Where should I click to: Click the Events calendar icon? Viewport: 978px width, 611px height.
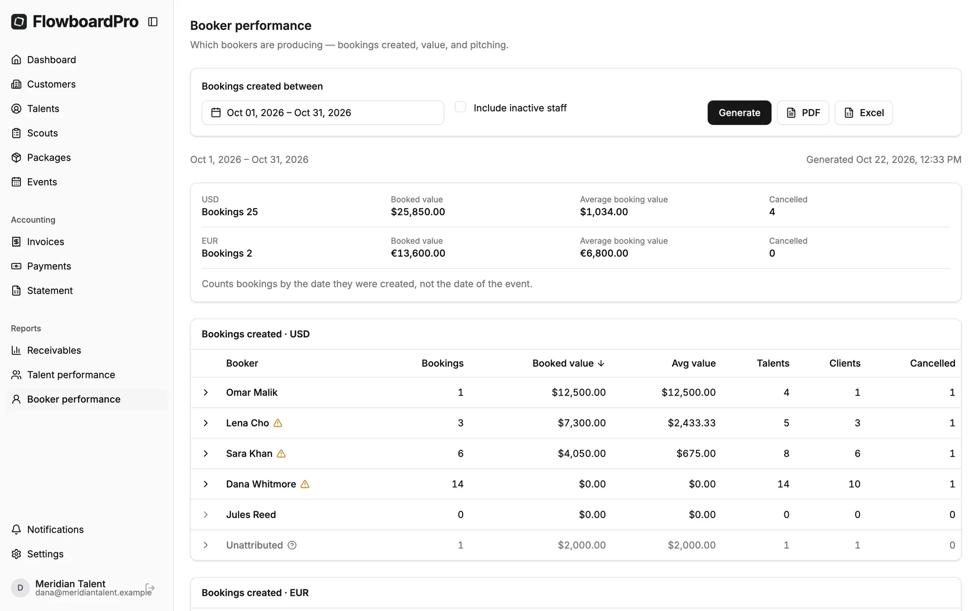(x=16, y=182)
